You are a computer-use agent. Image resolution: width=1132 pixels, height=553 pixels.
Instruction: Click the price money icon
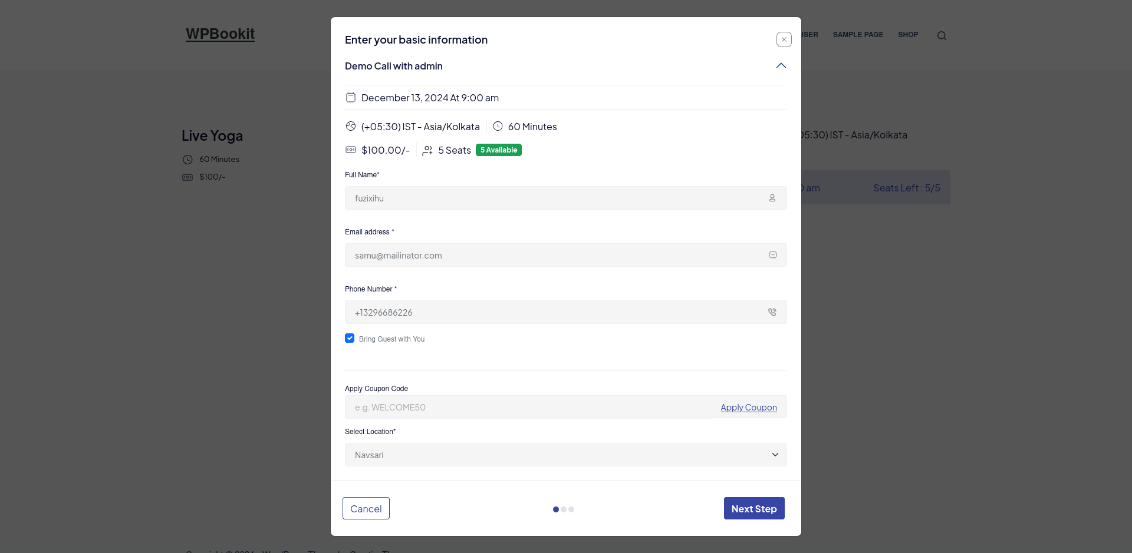click(351, 150)
